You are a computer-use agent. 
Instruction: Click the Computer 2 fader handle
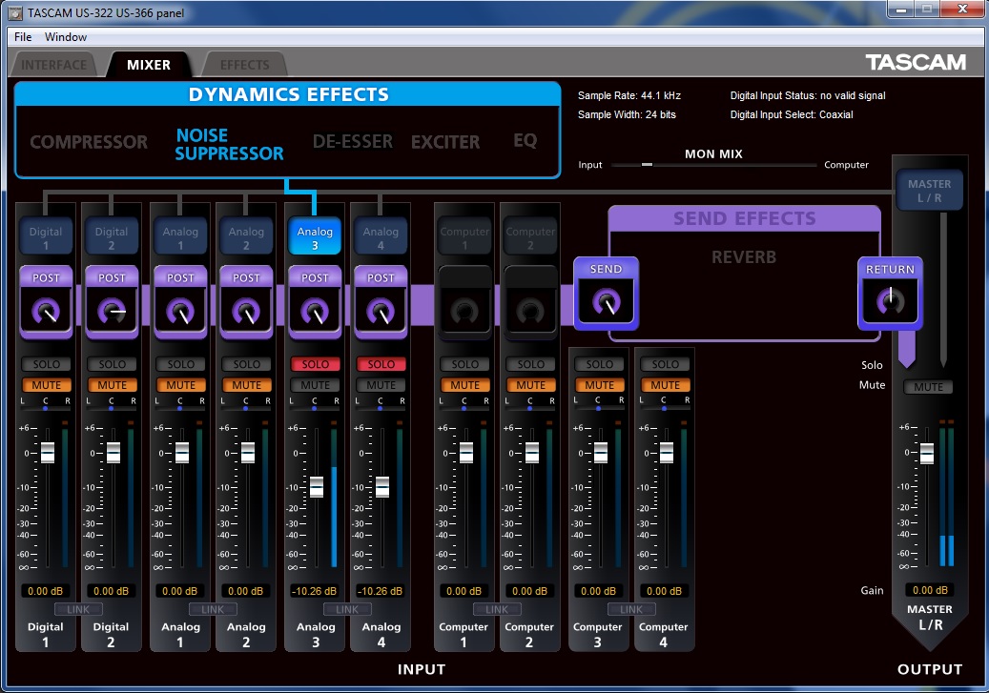tap(532, 453)
